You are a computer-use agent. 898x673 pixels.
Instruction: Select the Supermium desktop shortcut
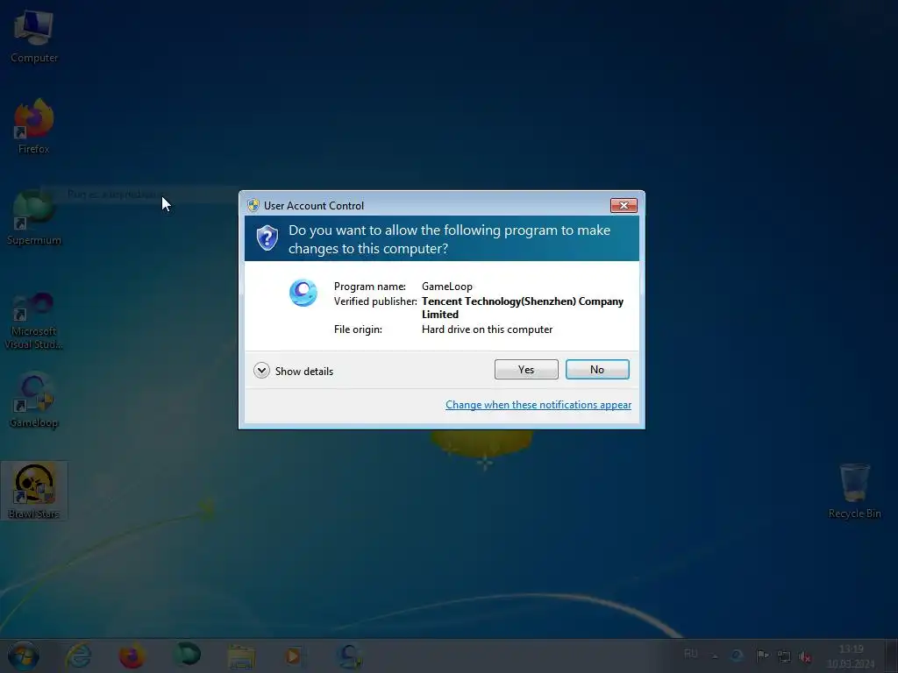pos(34,218)
